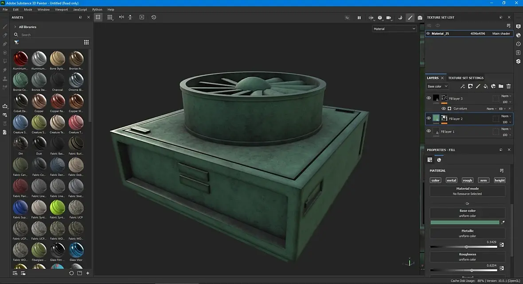Open the Material viewport mode dropdown
523x284 pixels.
click(394, 29)
